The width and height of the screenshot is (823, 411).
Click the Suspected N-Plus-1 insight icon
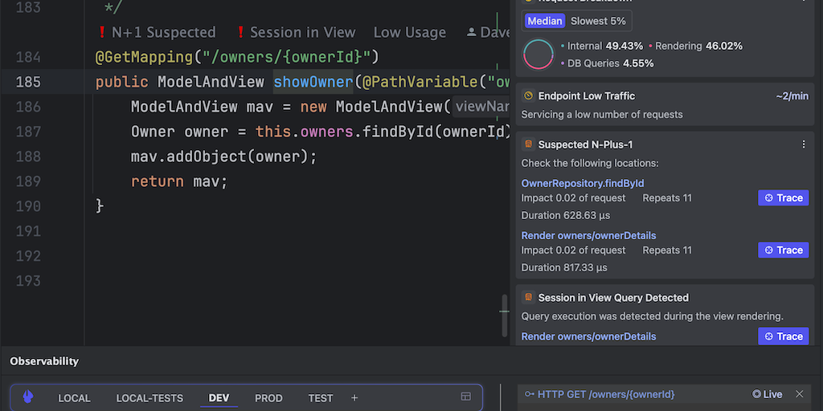[x=528, y=144]
